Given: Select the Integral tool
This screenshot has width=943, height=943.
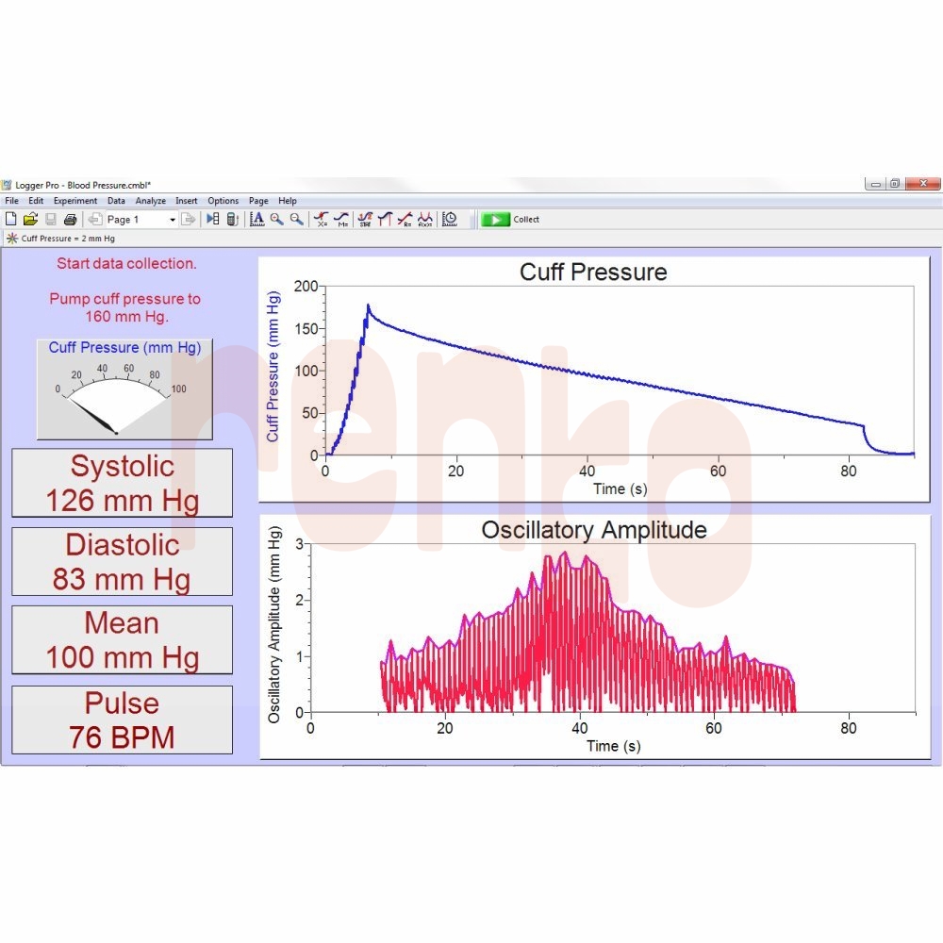Looking at the screenshot, I should pos(385,220).
